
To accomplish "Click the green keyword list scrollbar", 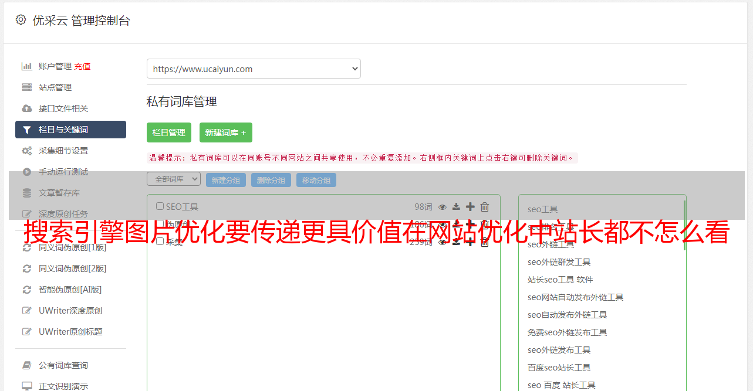I will coord(684,226).
